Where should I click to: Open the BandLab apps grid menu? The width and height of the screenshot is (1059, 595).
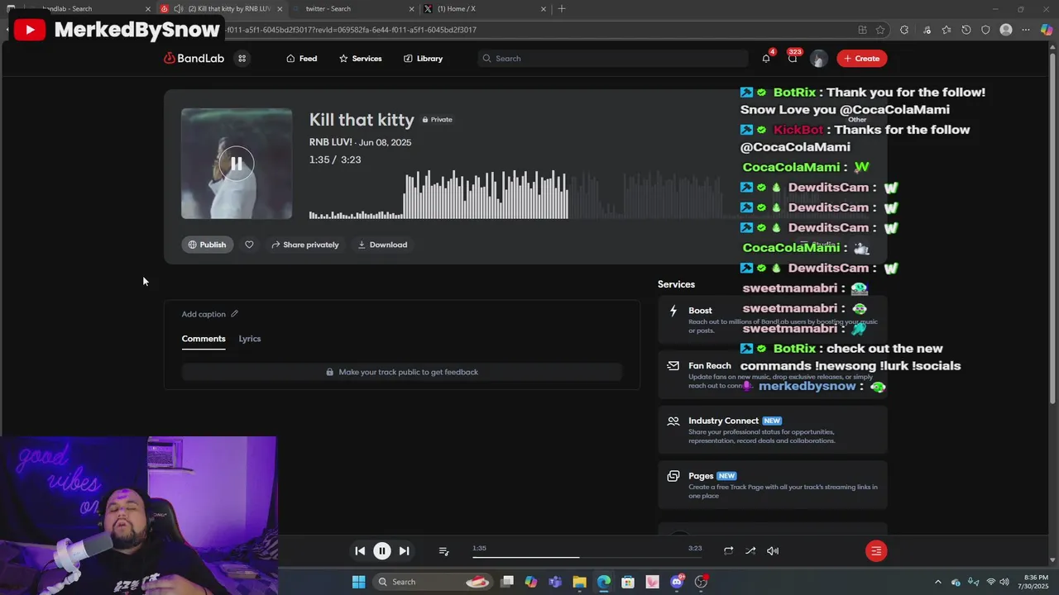pyautogui.click(x=242, y=59)
